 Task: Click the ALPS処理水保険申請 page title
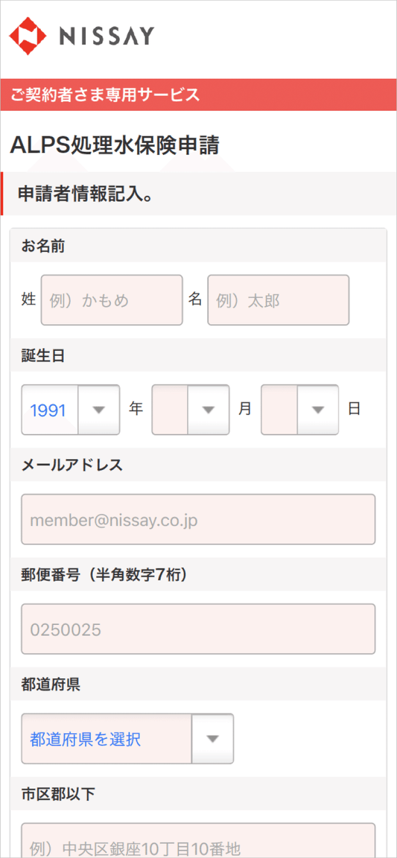tap(115, 146)
